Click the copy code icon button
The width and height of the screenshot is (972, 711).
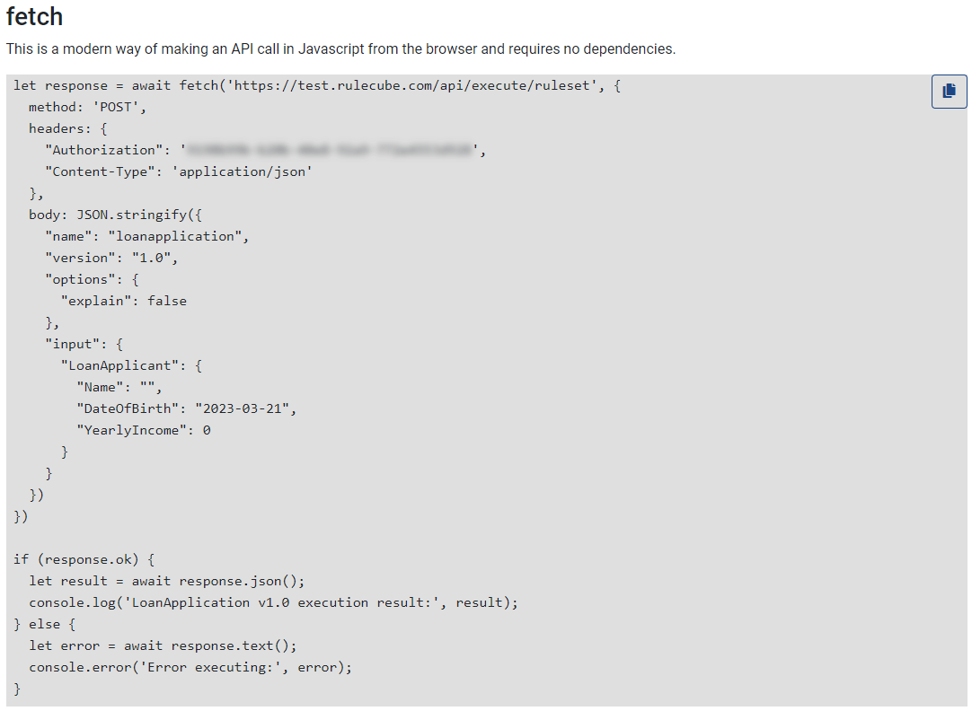click(949, 92)
